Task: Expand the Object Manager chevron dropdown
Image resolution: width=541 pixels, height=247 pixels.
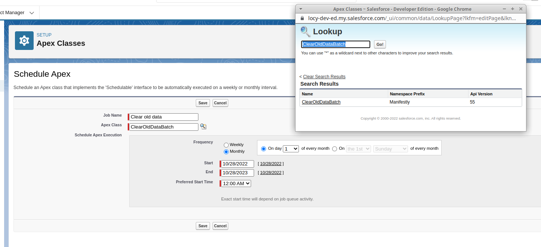Action: click(32, 13)
